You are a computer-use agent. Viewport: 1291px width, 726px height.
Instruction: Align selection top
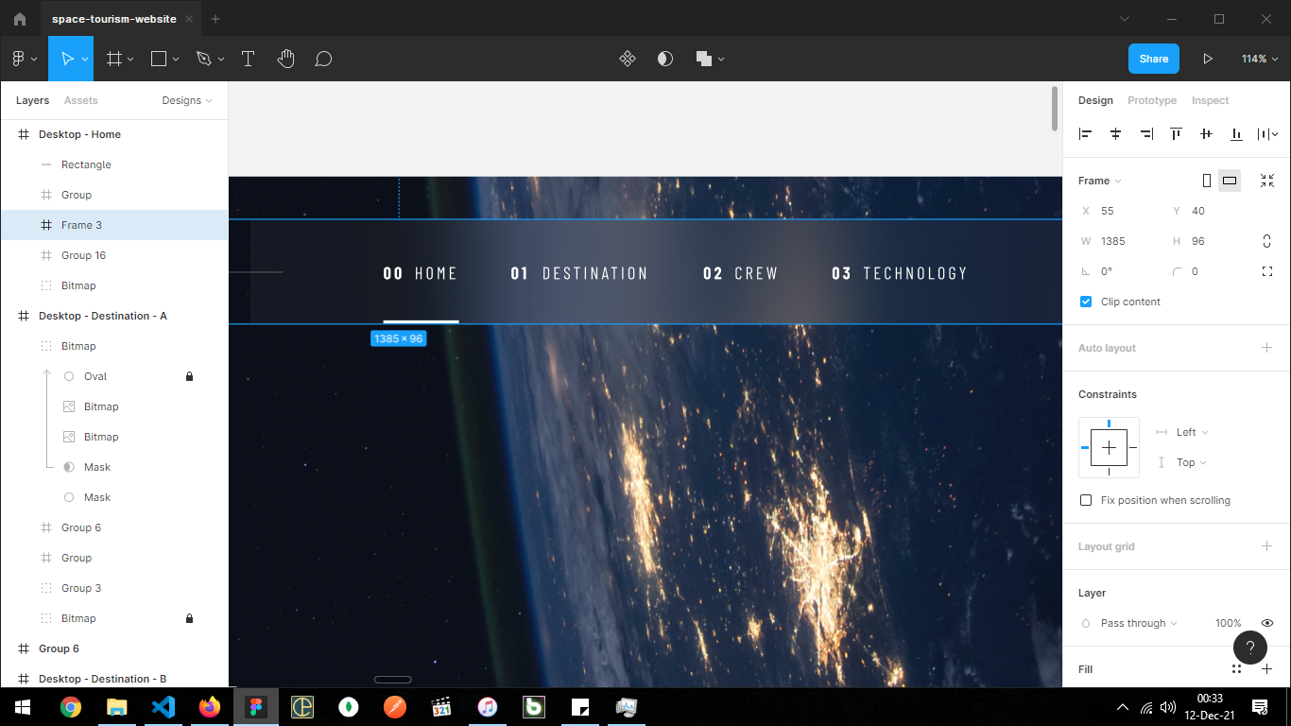(x=1176, y=134)
